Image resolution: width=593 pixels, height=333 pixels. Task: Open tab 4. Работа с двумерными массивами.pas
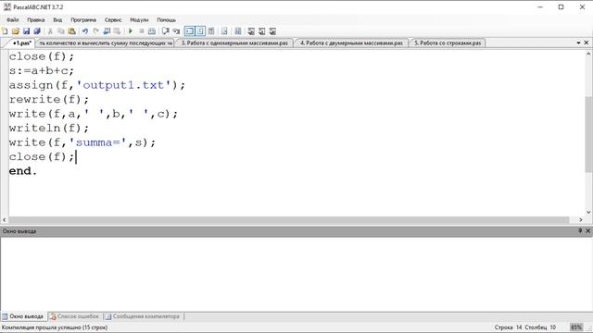pyautogui.click(x=351, y=43)
